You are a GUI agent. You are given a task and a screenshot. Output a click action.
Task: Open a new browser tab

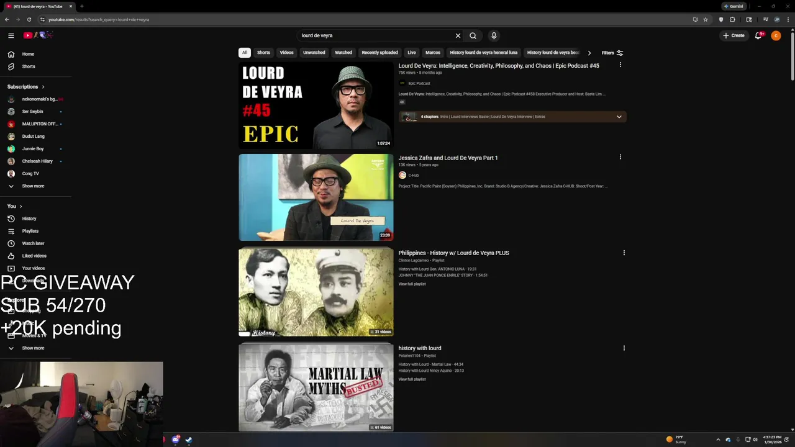coord(81,6)
